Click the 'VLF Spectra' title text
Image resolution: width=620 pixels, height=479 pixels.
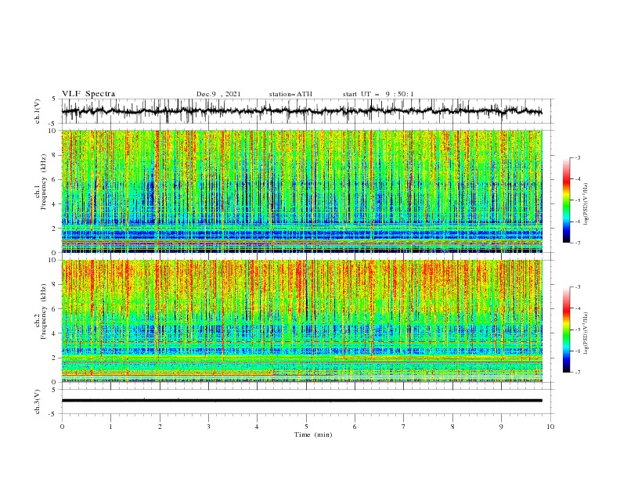[x=88, y=94]
